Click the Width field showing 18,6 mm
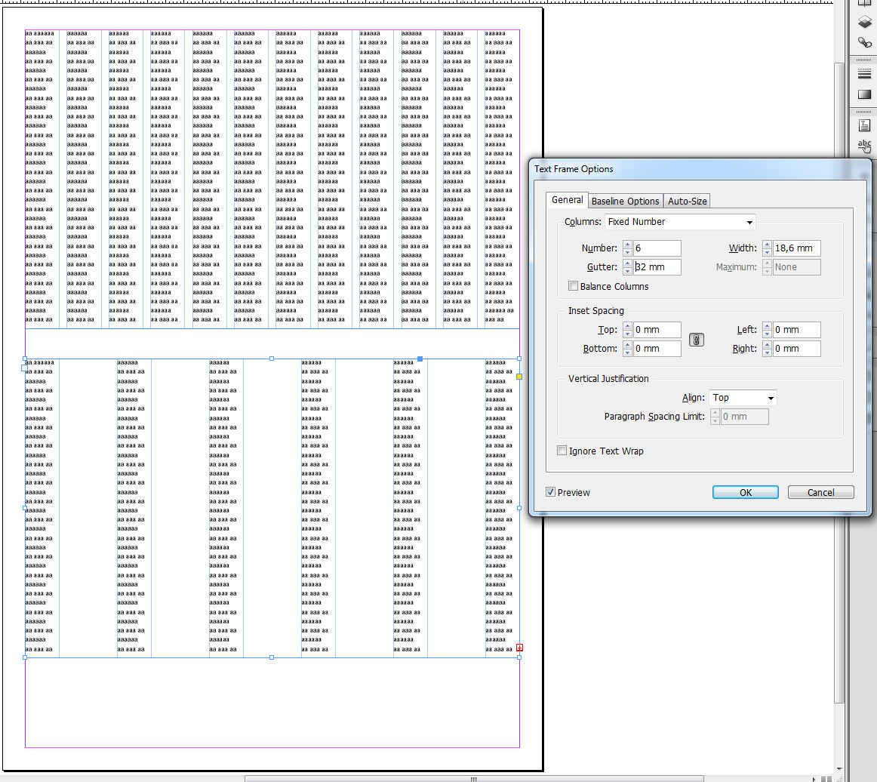Image resolution: width=877 pixels, height=782 pixels. pos(796,248)
